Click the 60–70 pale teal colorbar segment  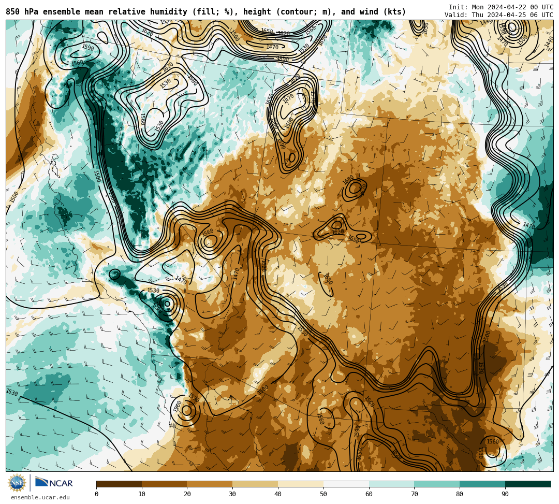[x=392, y=484]
